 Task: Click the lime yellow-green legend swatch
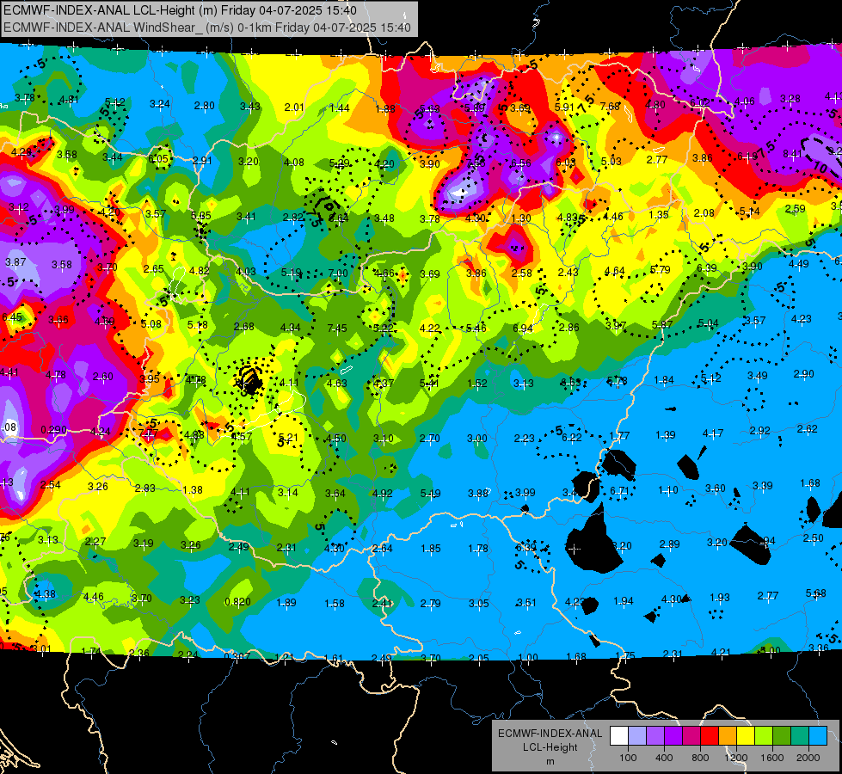(764, 736)
